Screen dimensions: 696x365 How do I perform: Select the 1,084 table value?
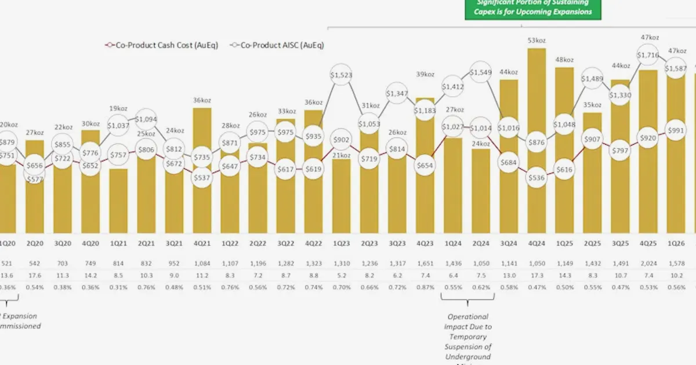(202, 262)
